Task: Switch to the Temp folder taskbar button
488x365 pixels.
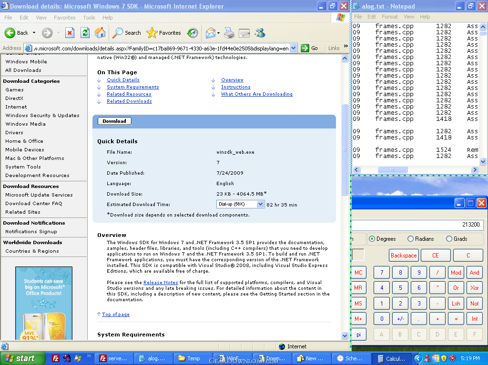Action: (x=193, y=358)
